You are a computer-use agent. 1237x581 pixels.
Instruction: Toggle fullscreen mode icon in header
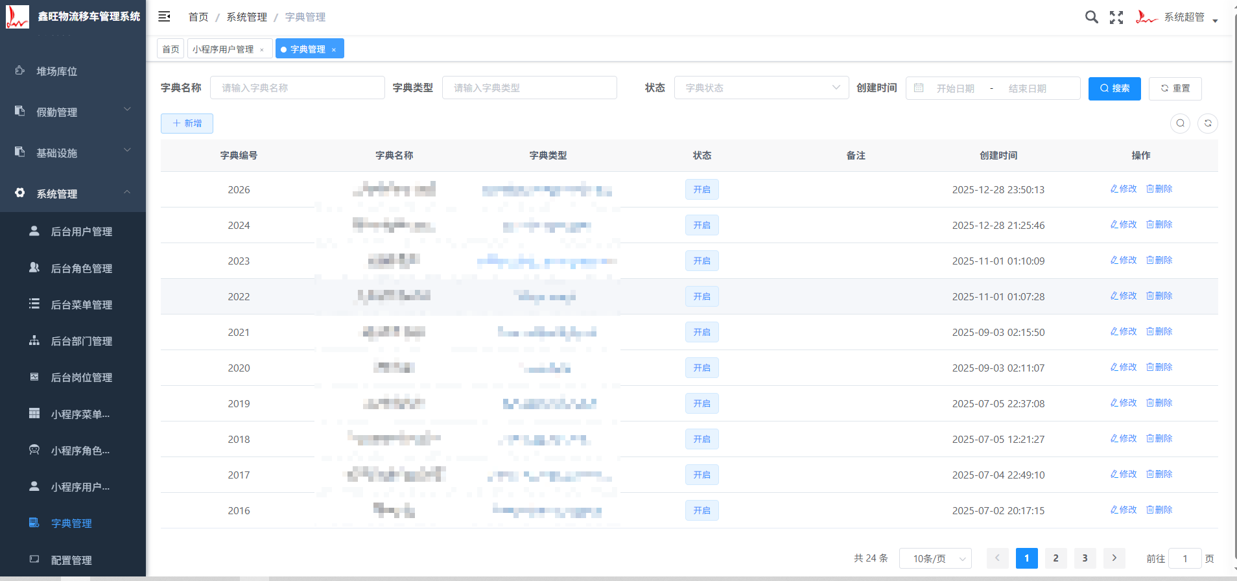click(x=1116, y=18)
